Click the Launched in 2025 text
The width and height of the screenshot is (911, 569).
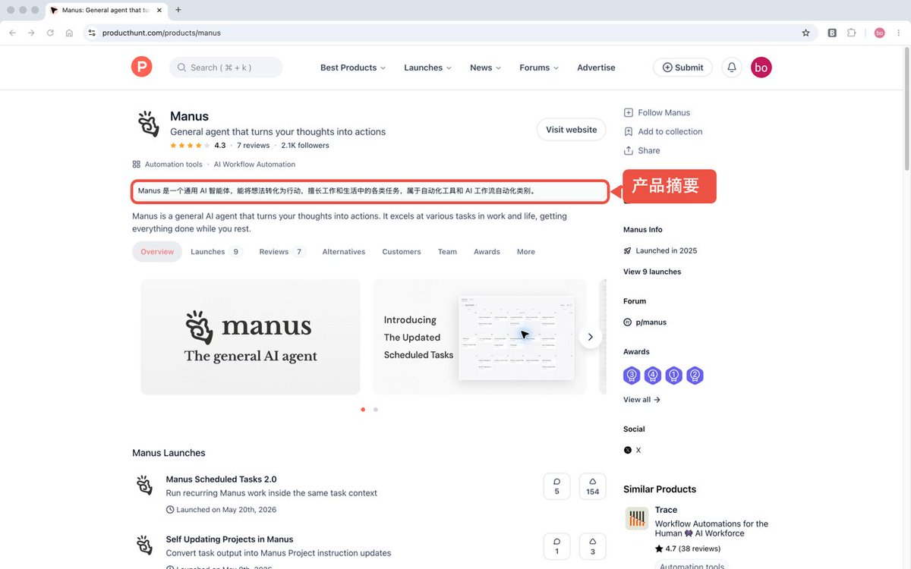point(667,250)
